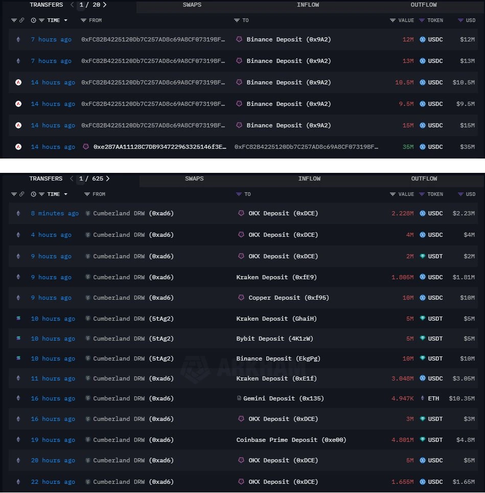Open the '8 minutes ago' transaction link

tap(55, 213)
